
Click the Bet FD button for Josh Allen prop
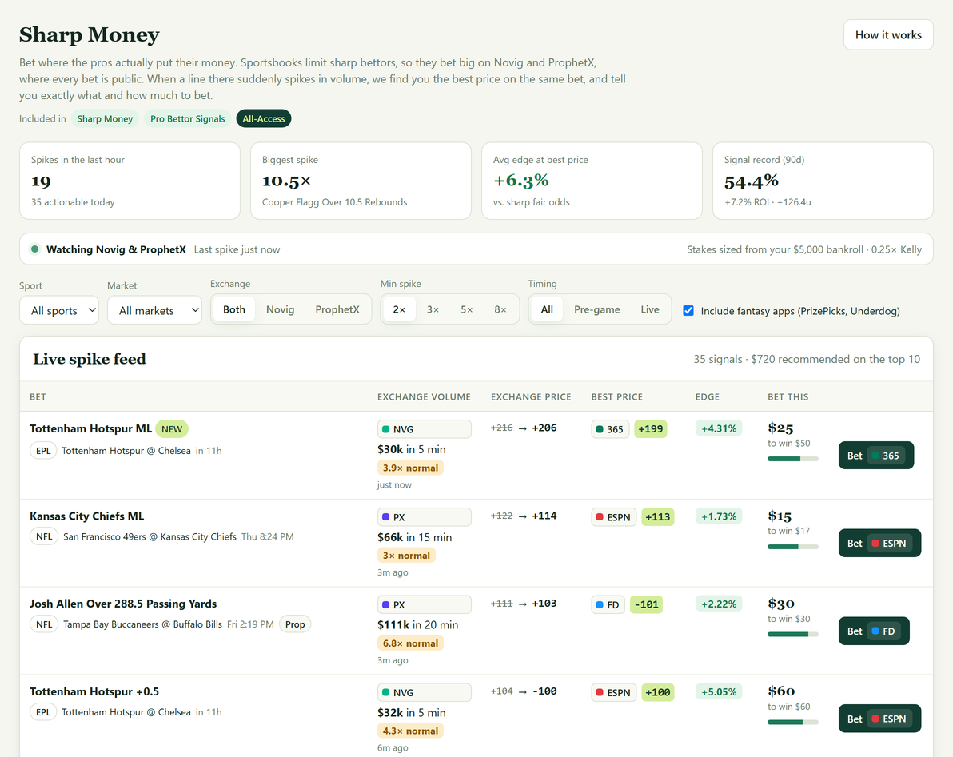[873, 631]
